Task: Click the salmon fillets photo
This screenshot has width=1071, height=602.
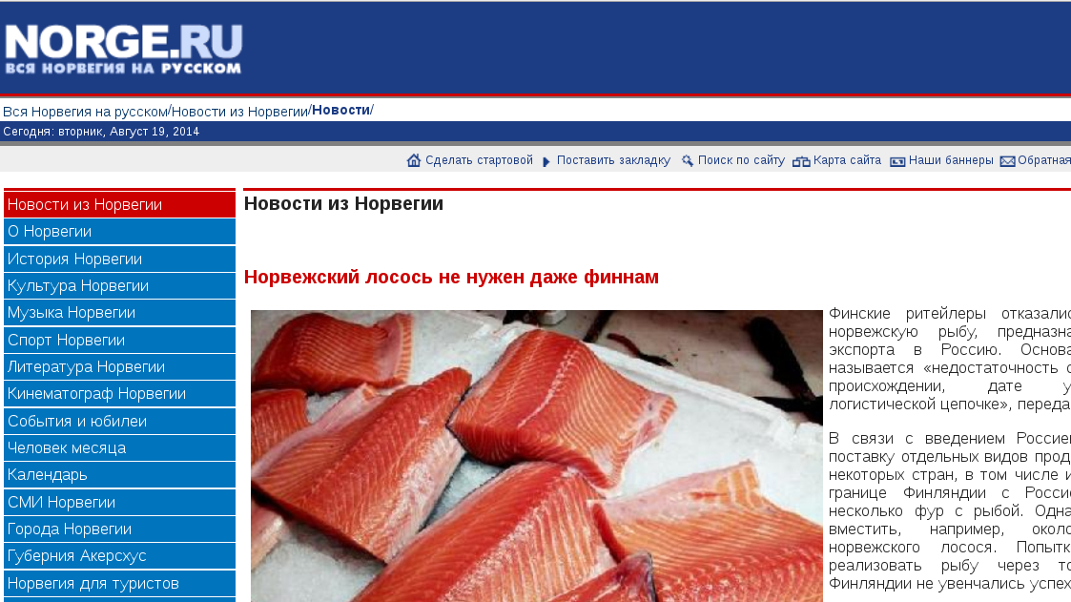Action: [537, 456]
